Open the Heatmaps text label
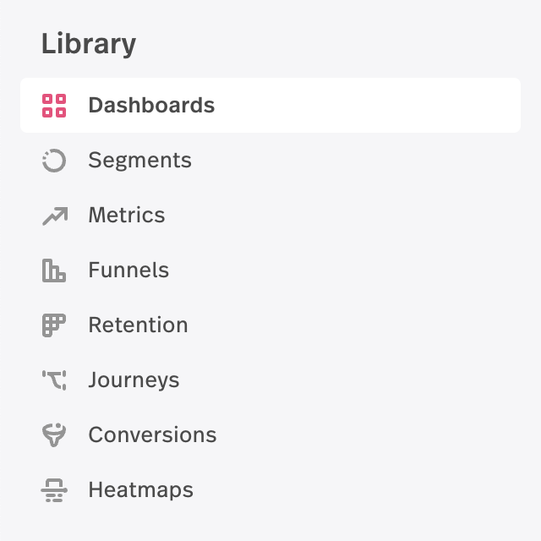The width and height of the screenshot is (541, 541). click(x=141, y=490)
